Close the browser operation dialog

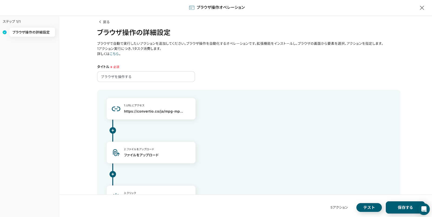point(422,8)
